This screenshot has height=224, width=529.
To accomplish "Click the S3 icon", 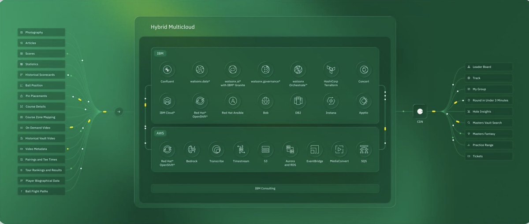I will click(265, 150).
